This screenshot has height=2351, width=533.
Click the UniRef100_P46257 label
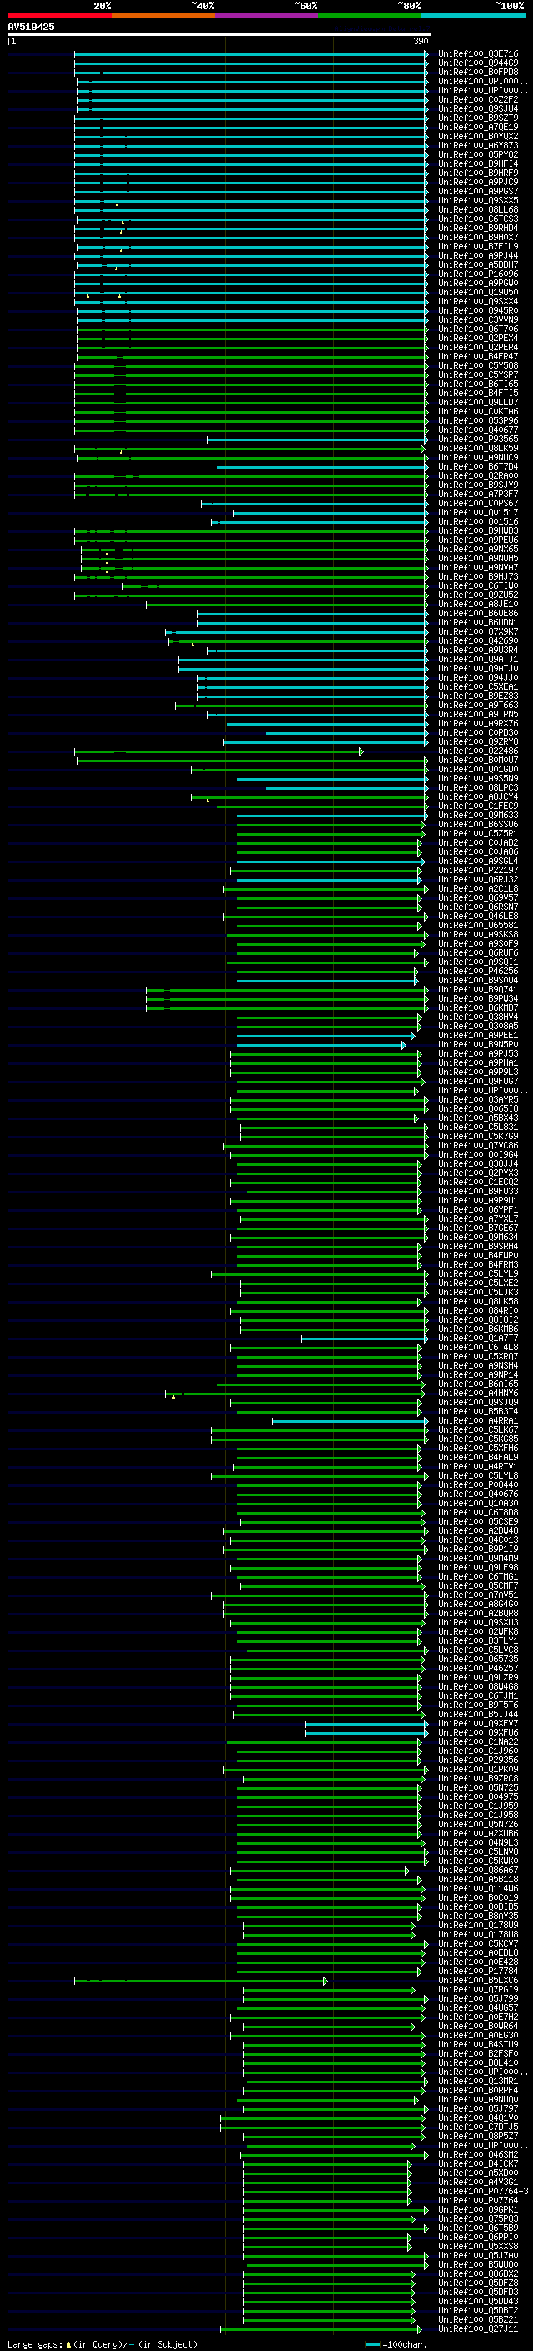pos(477,1668)
